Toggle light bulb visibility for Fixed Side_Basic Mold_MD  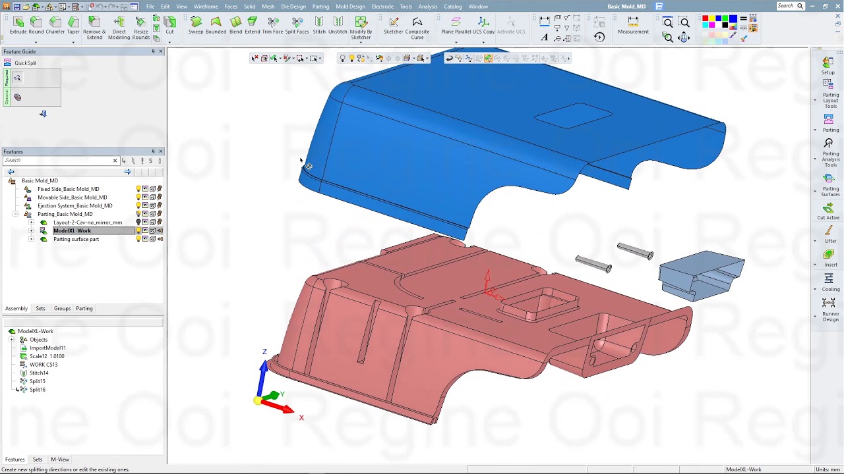tap(138, 189)
